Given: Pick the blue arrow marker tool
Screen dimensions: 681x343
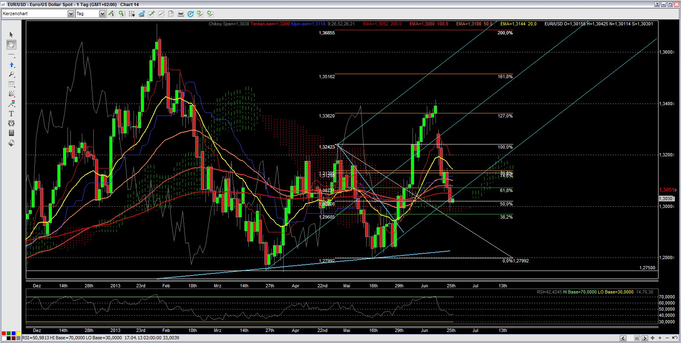Looking at the screenshot, I should click(x=11, y=65).
